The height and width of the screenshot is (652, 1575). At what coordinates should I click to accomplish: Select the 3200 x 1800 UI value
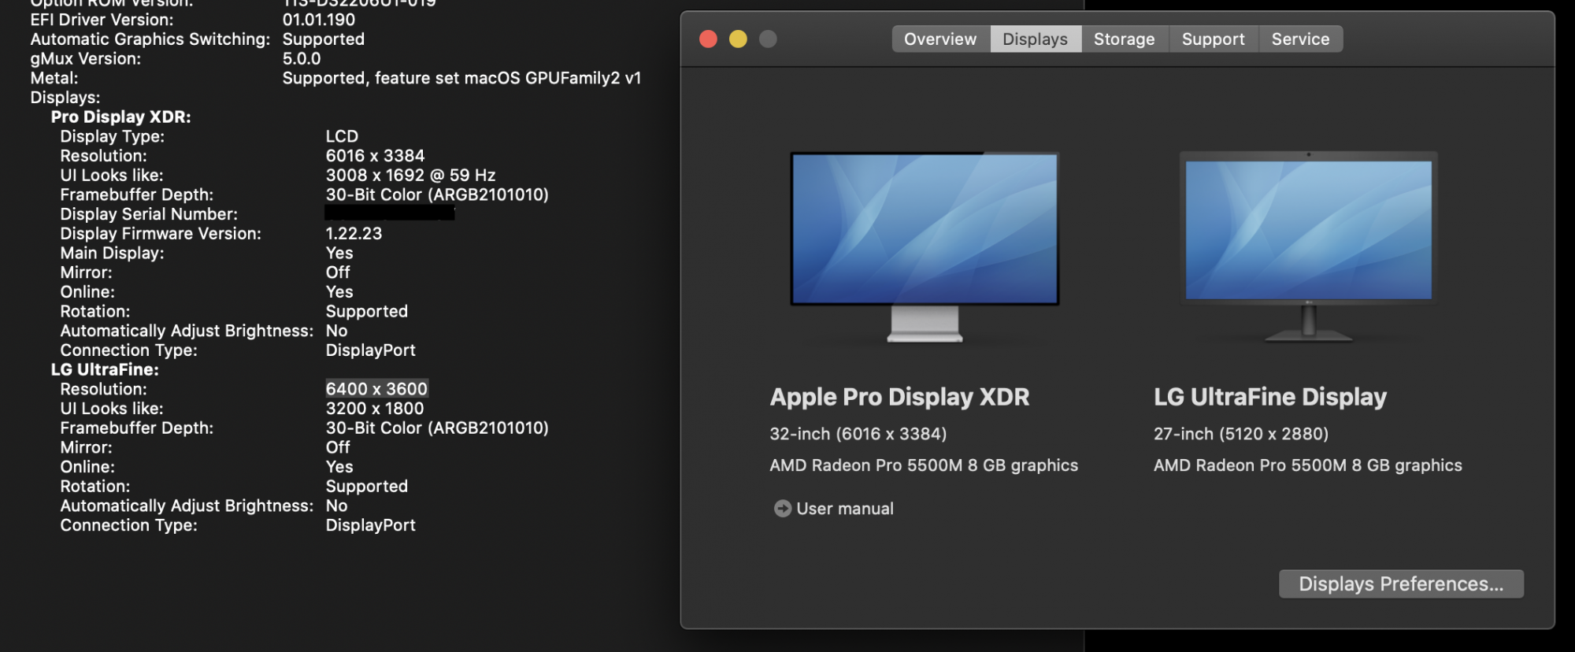[375, 409]
